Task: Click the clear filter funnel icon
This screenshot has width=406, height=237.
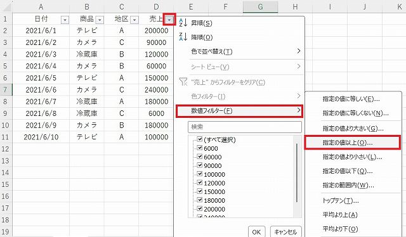Action: pyautogui.click(x=183, y=82)
